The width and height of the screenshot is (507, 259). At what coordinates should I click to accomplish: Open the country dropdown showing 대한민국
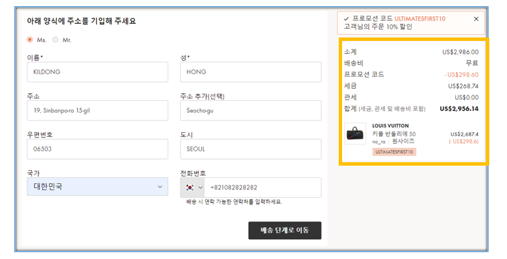coord(97,187)
